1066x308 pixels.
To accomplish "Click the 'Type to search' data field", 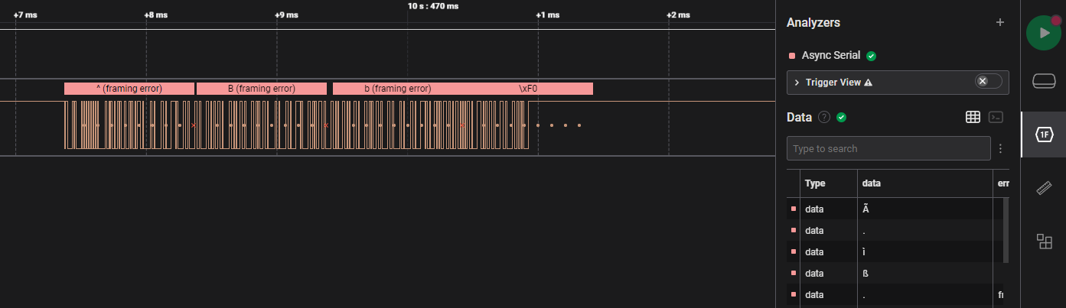I will point(888,148).
